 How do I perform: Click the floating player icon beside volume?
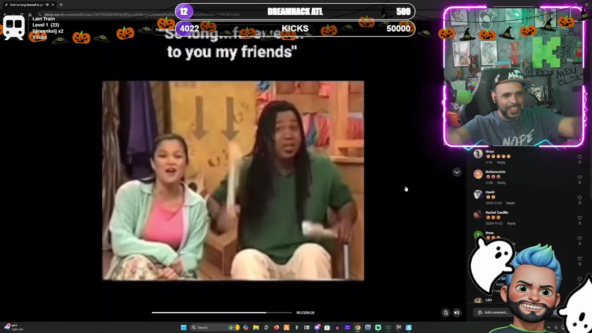click(x=446, y=313)
